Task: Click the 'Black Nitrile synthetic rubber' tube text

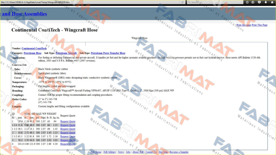Action: (53, 69)
